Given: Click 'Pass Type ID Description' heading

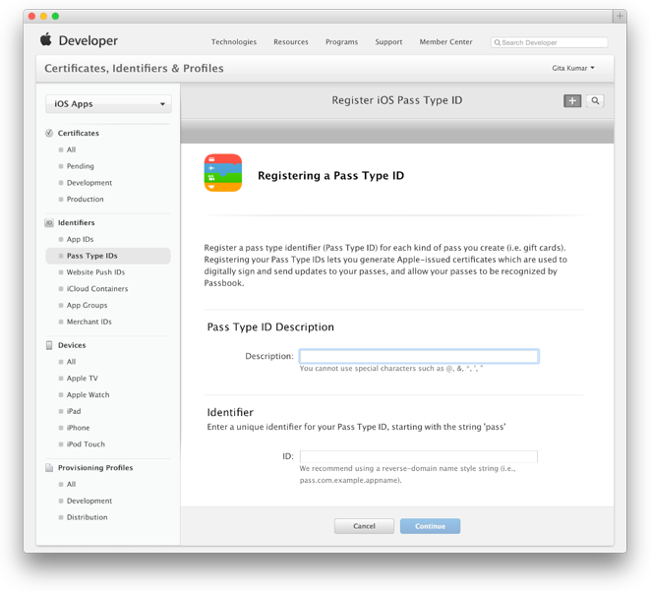Looking at the screenshot, I should (270, 327).
